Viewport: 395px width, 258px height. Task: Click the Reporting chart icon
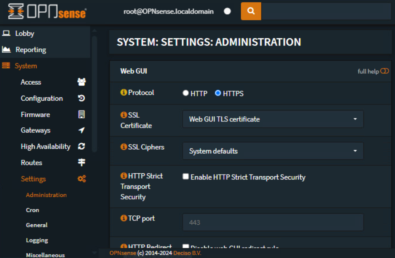tap(6, 50)
